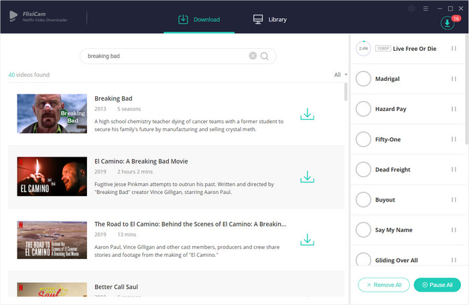Clear the search field text

(253, 56)
